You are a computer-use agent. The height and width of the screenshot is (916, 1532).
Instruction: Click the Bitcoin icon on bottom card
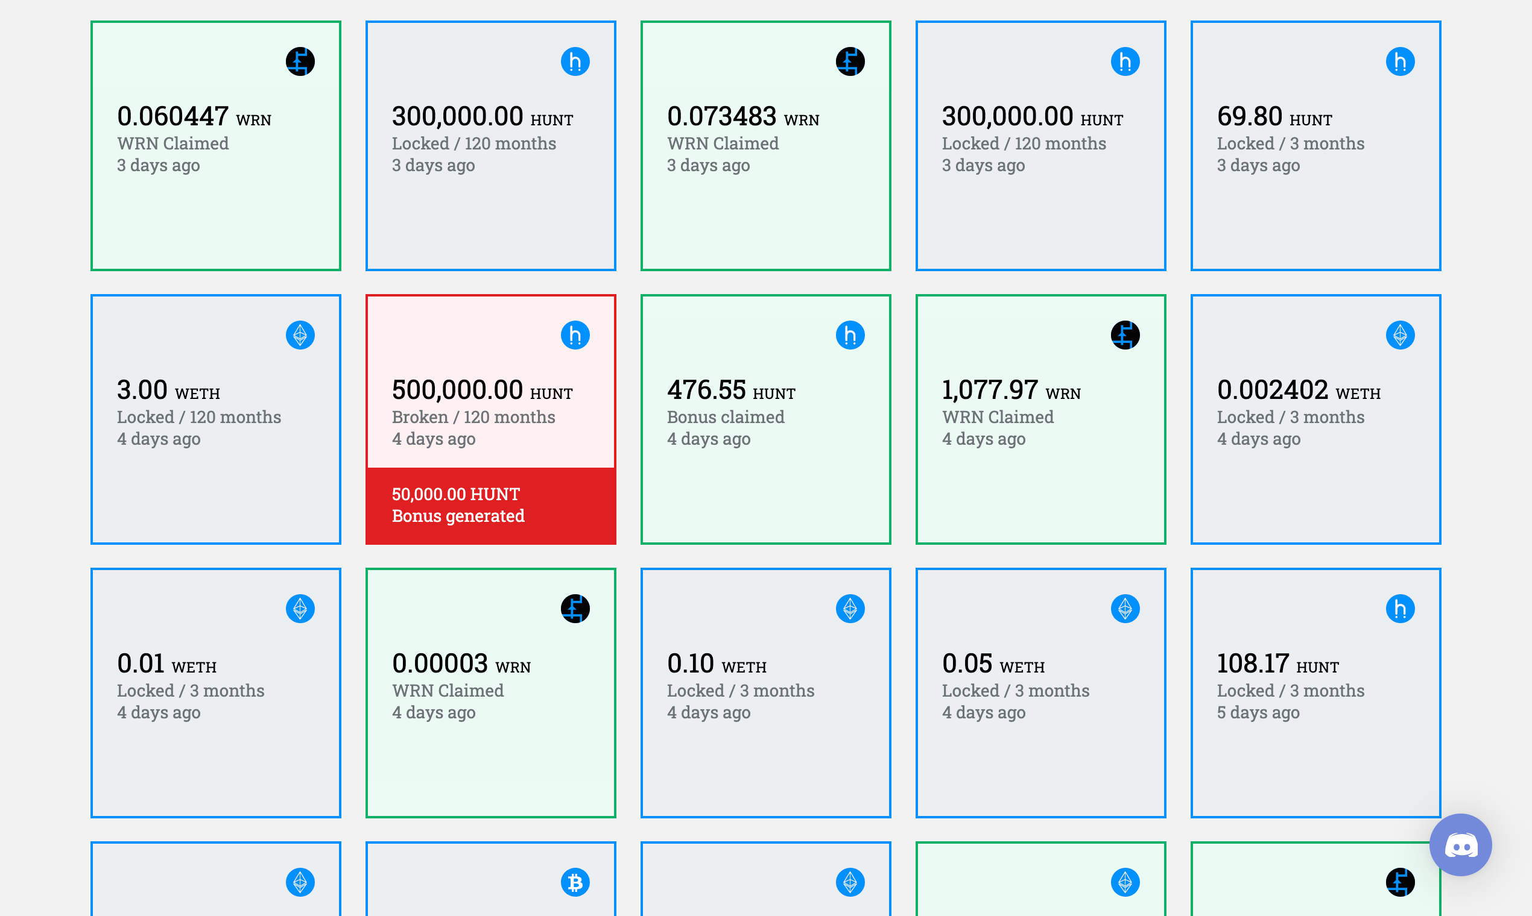(x=575, y=882)
